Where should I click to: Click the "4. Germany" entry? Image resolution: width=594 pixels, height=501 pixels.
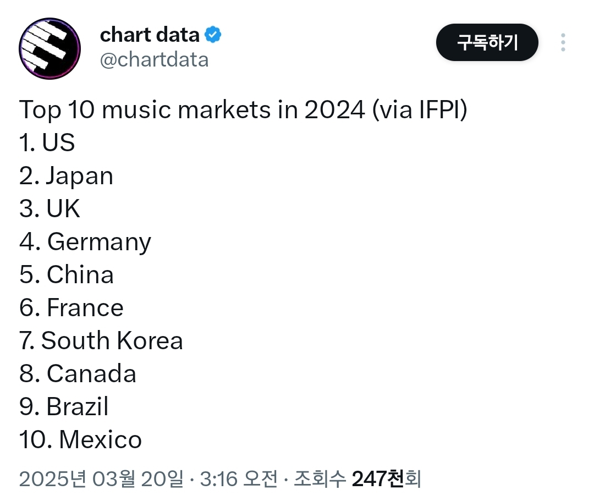[85, 242]
